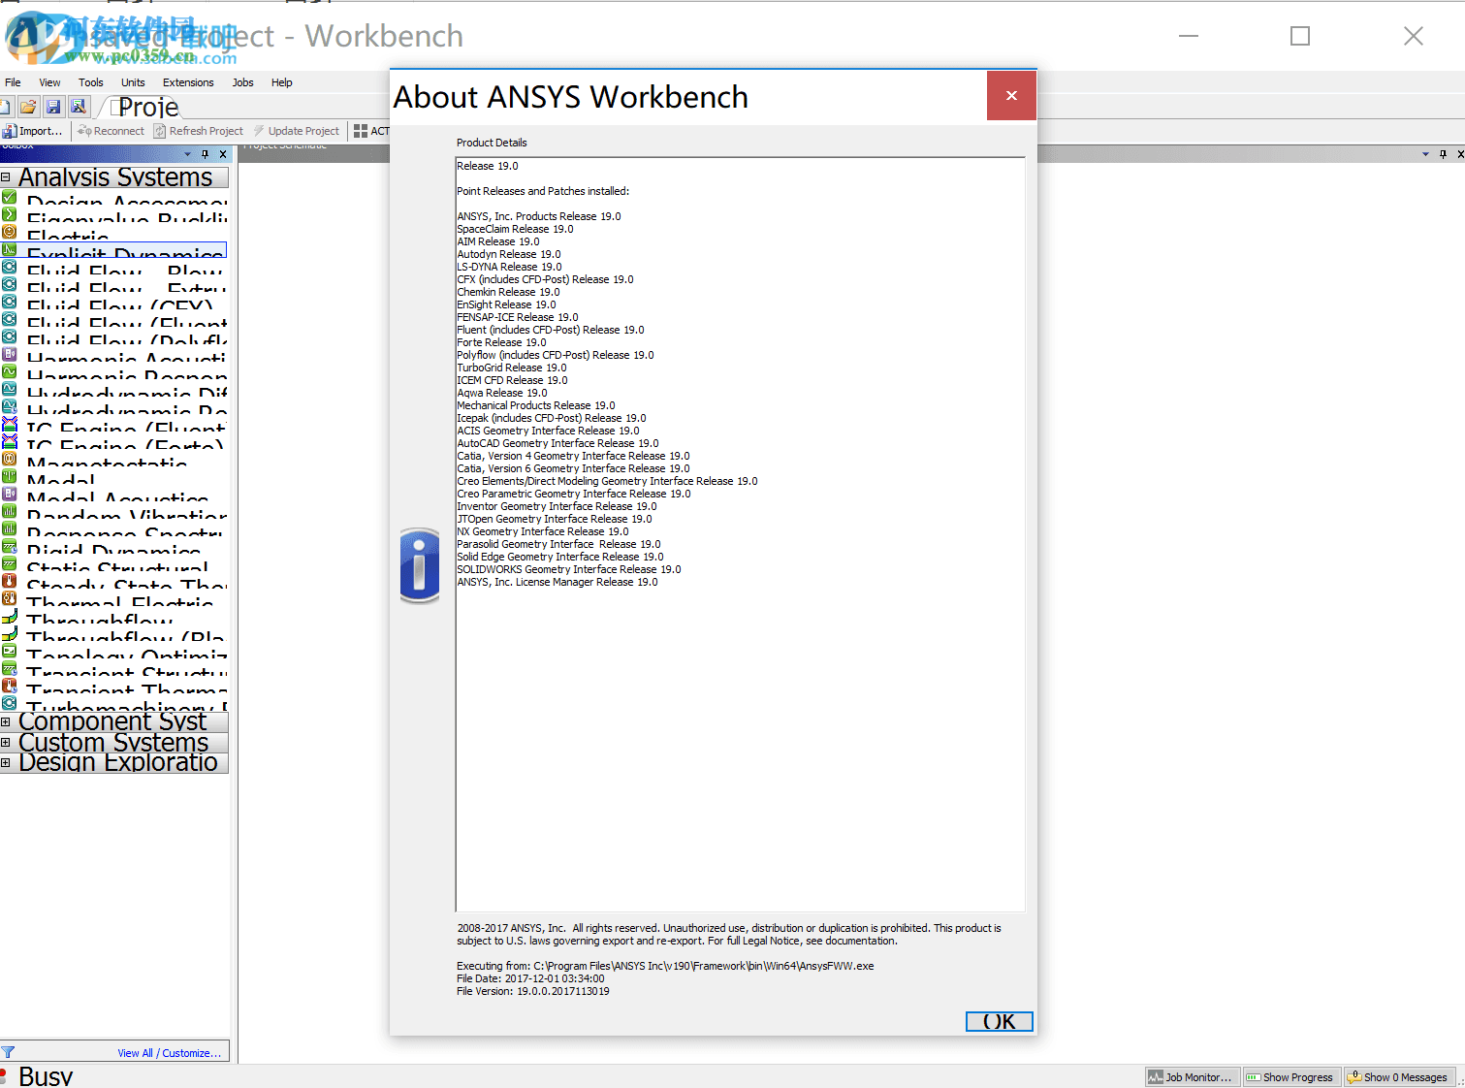1465x1088 pixels.
Task: Click the Design Assessment system icon
Action: pos(10,198)
